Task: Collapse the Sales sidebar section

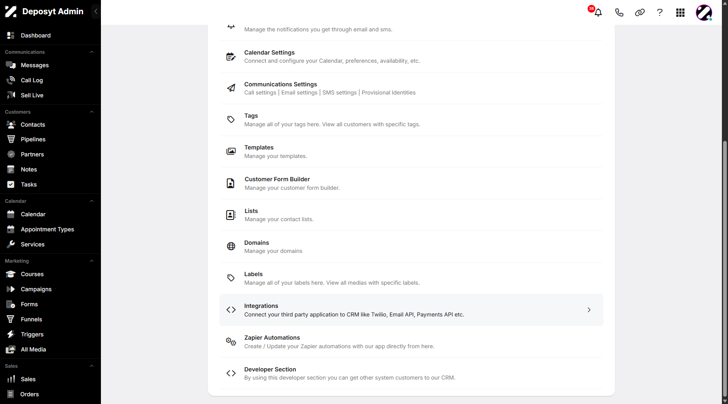Action: coord(92,366)
